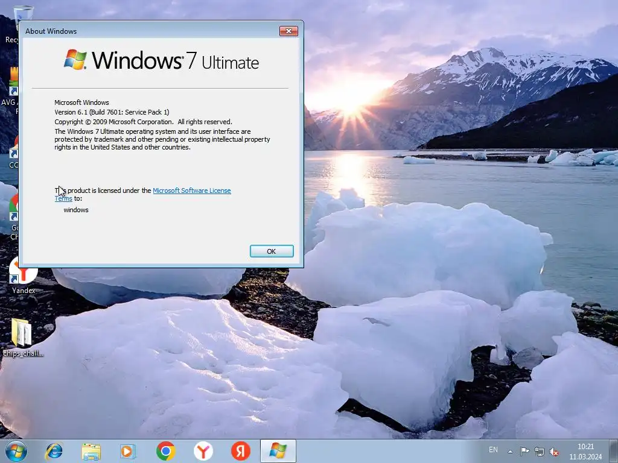Open Google Chrome from the taskbar

pos(165,451)
